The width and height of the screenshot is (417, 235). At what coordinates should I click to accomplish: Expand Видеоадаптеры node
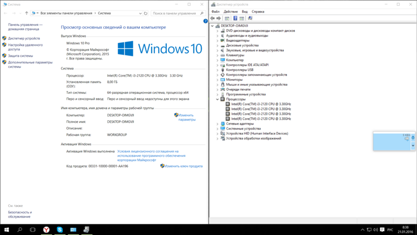217,41
